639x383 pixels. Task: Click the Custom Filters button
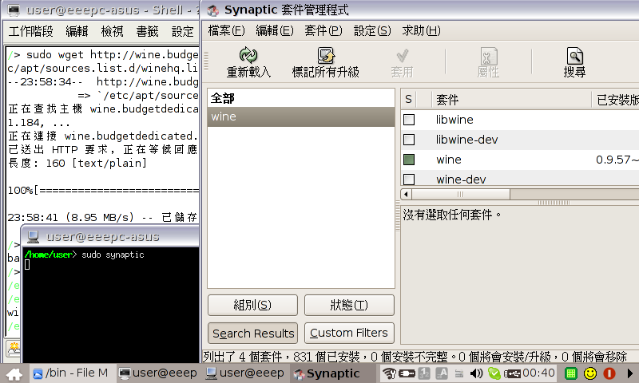349,333
